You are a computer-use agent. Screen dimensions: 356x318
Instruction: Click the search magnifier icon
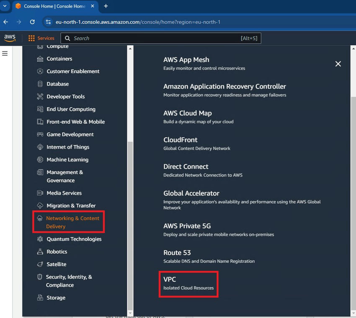coord(67,38)
